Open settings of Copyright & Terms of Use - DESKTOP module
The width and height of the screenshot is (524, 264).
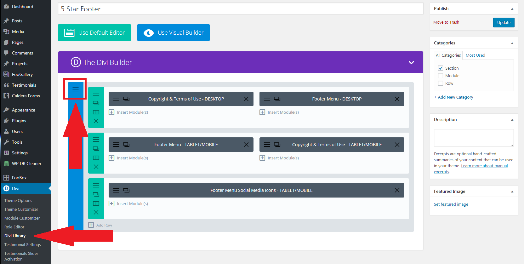pos(116,99)
